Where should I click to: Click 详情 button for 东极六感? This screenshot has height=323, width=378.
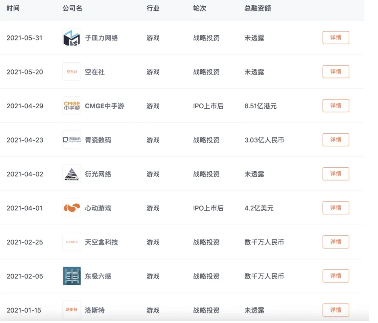(x=336, y=276)
